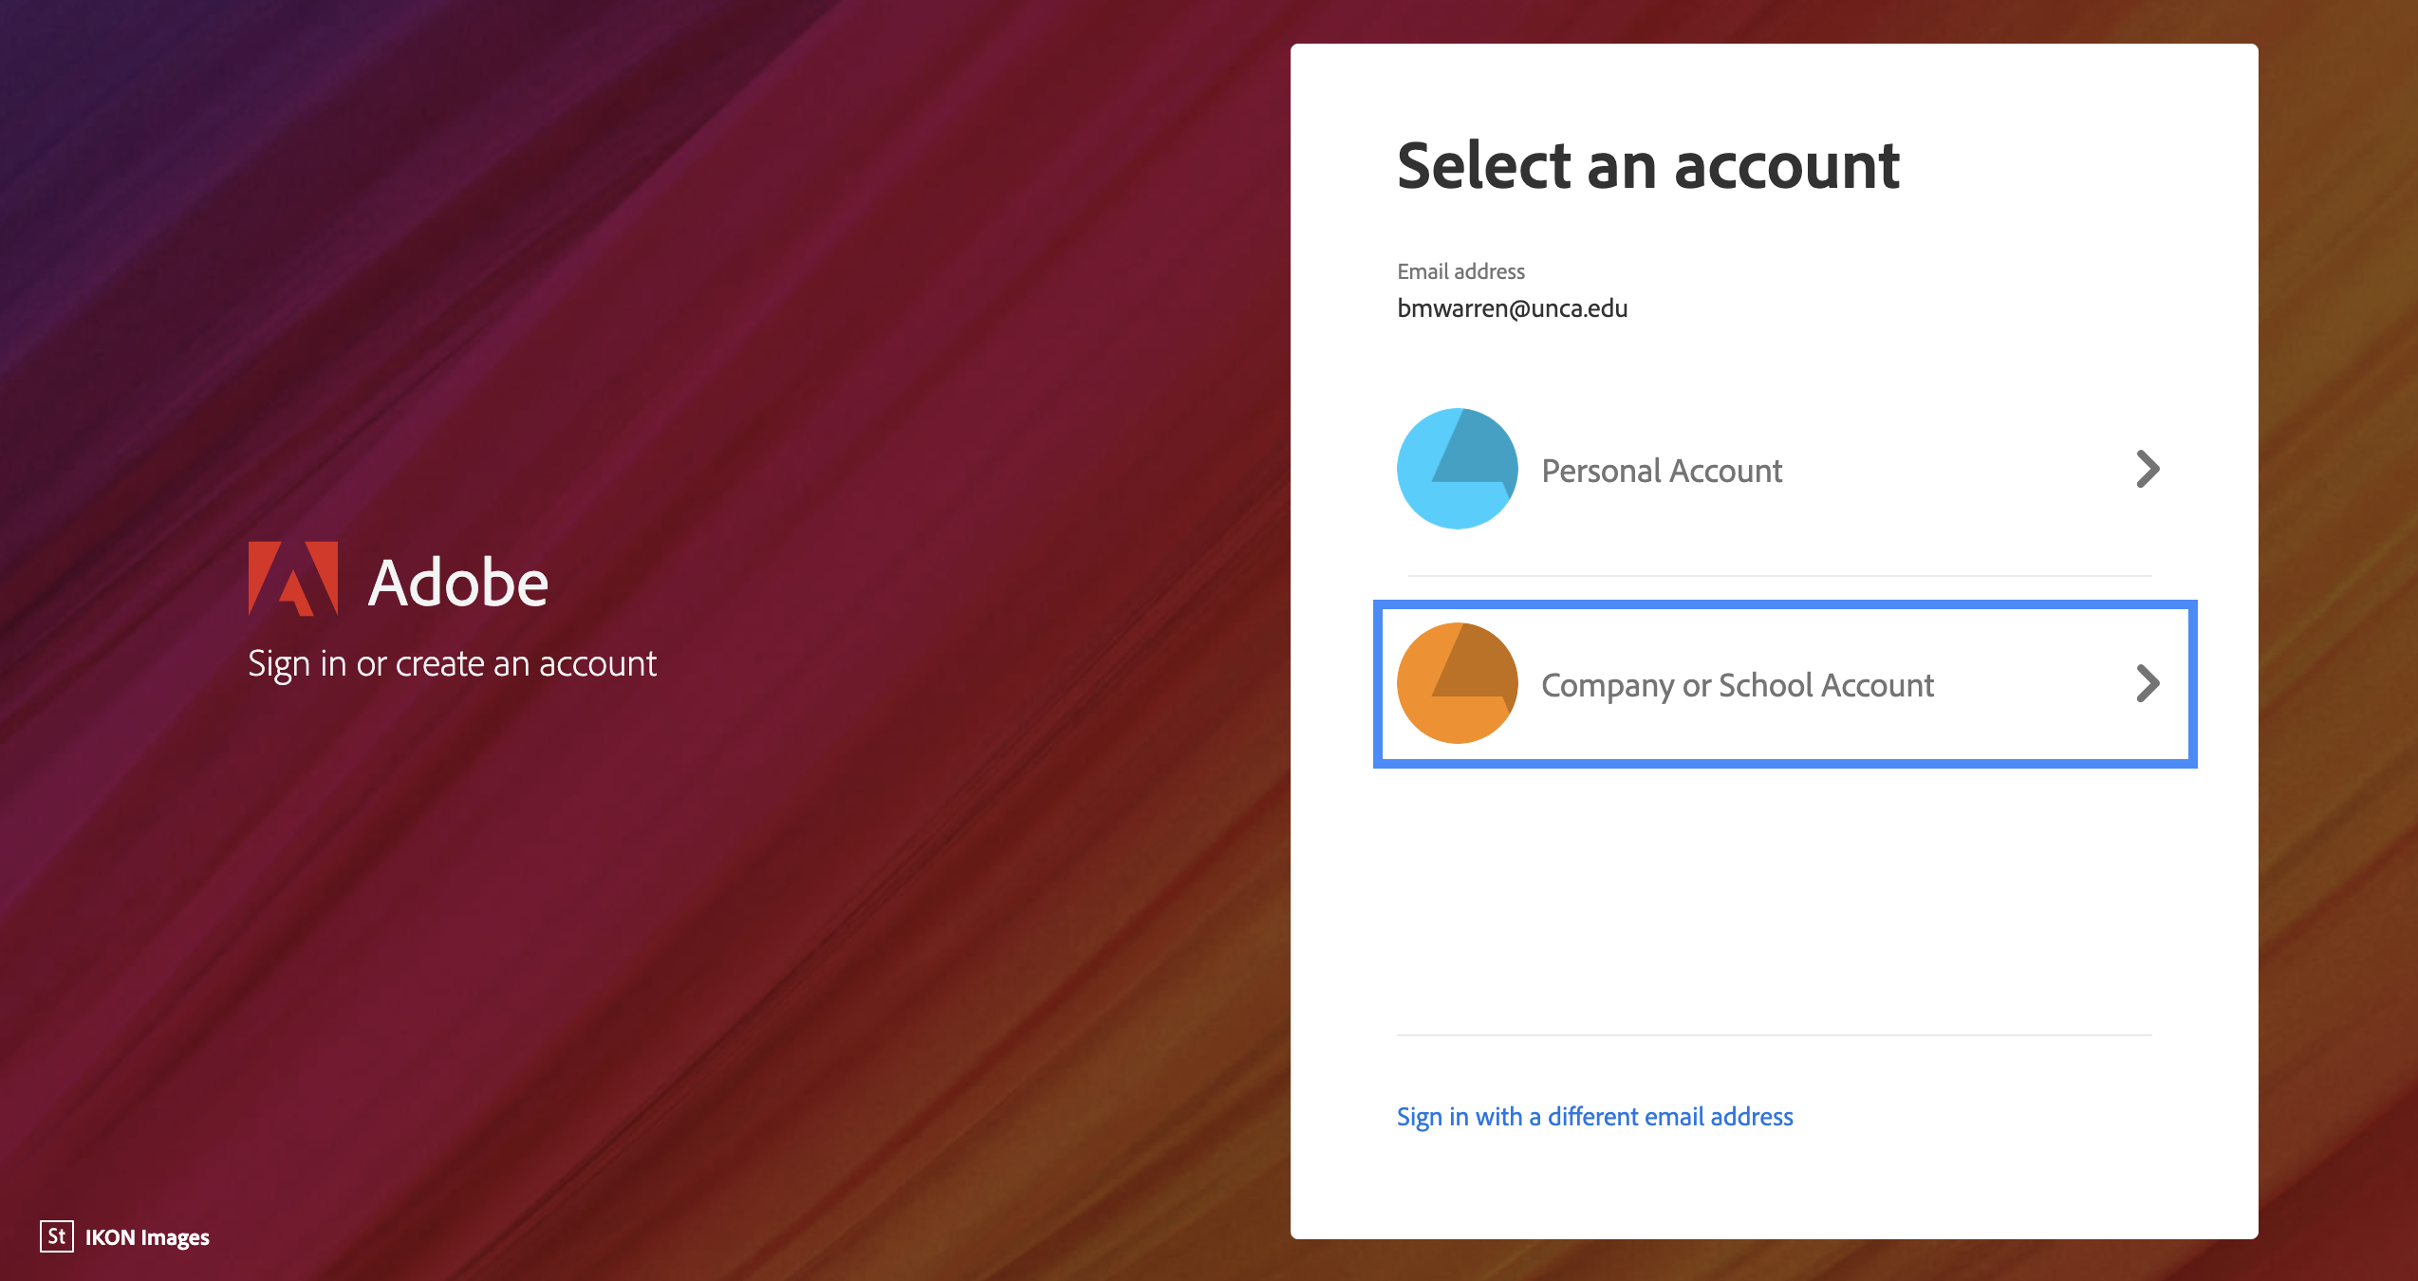This screenshot has height=1281, width=2418.
Task: Click the blue Personal Account avatar
Action: point(1457,469)
